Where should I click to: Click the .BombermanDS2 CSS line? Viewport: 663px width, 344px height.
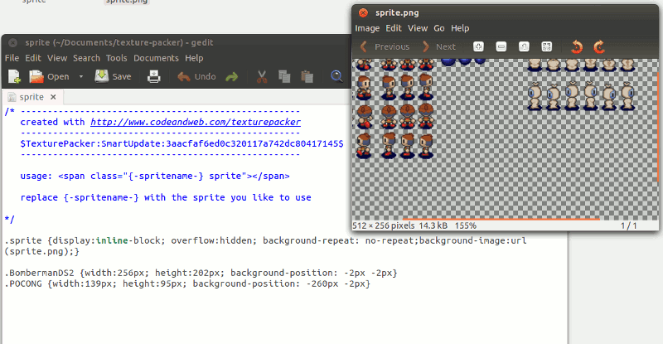pyautogui.click(x=201, y=273)
